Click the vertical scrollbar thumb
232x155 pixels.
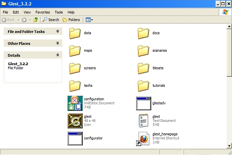click(x=229, y=53)
